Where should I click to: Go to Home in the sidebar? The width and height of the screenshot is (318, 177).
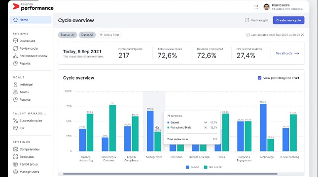pos(31,20)
